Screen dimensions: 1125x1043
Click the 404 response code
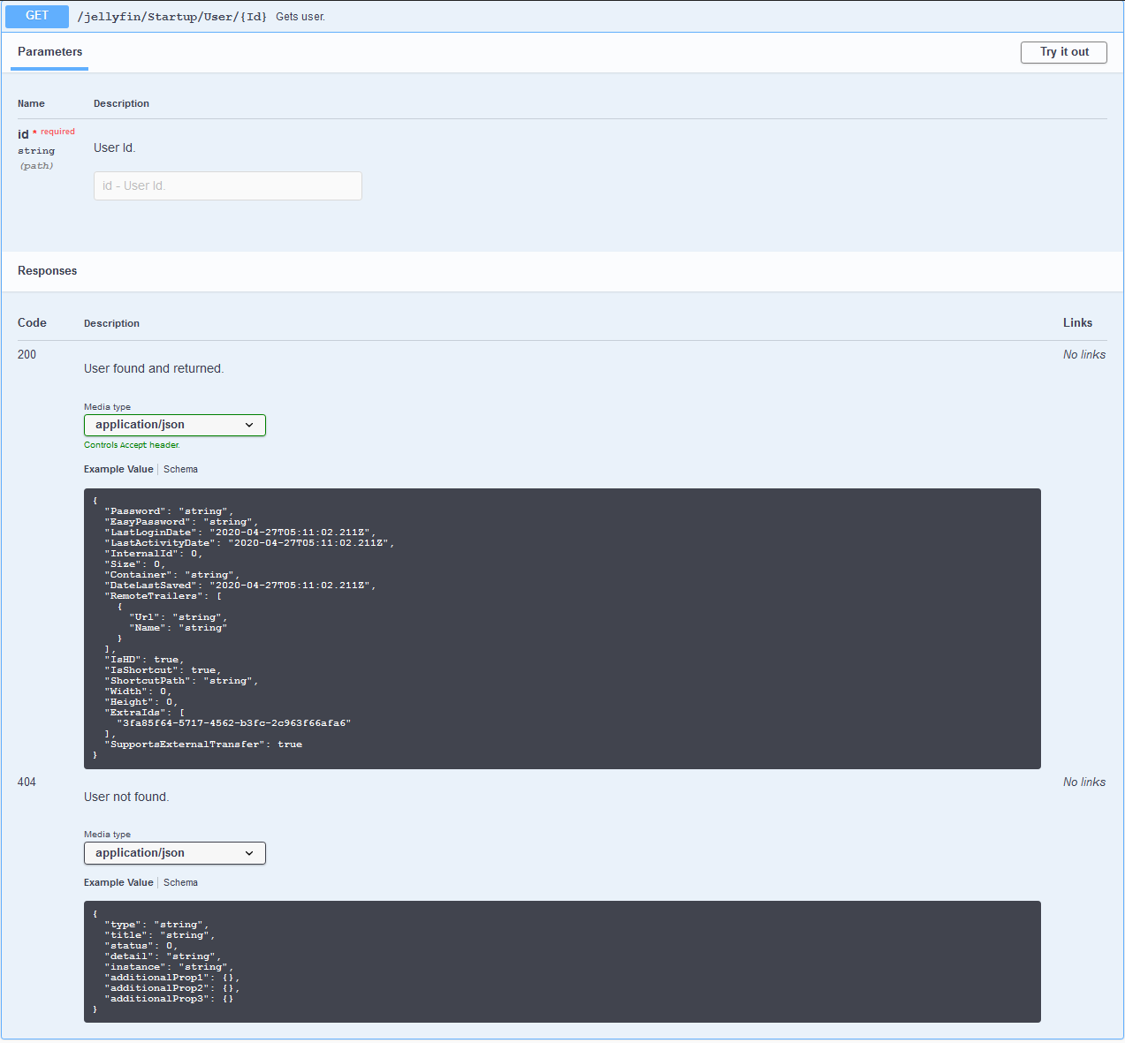(27, 782)
